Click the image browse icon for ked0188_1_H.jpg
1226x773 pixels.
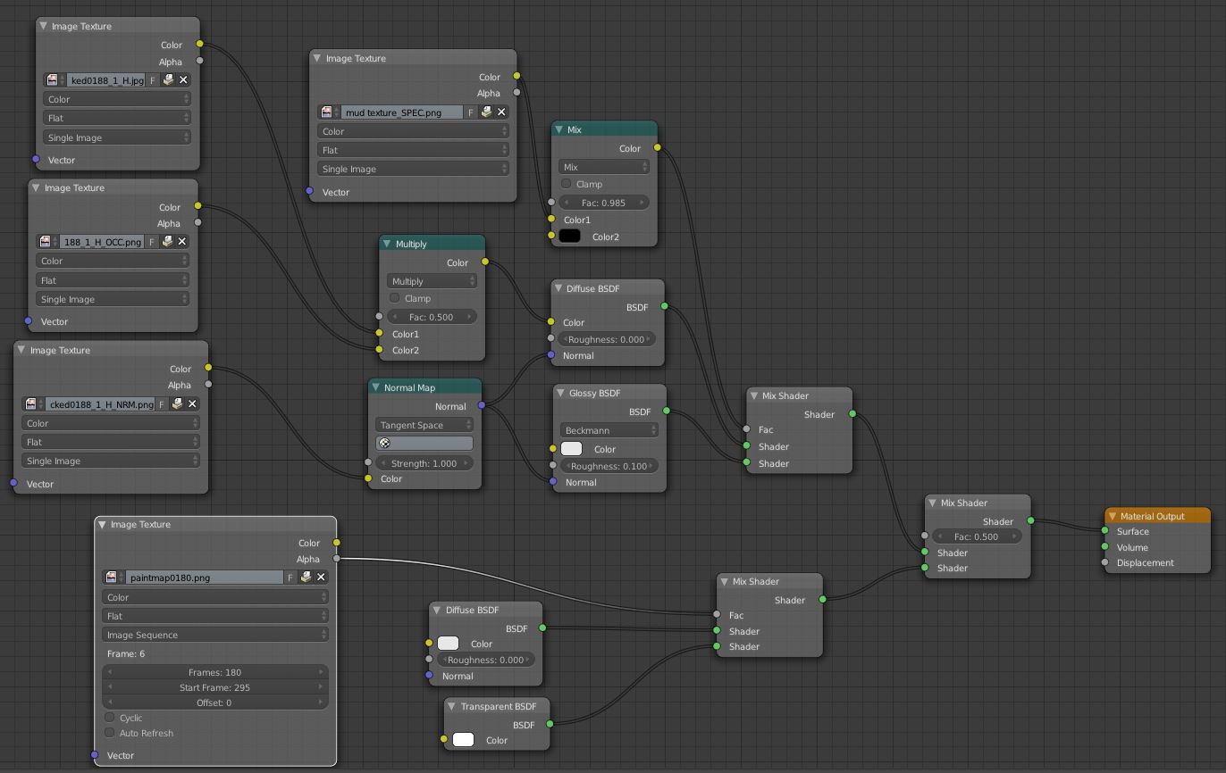[x=54, y=80]
